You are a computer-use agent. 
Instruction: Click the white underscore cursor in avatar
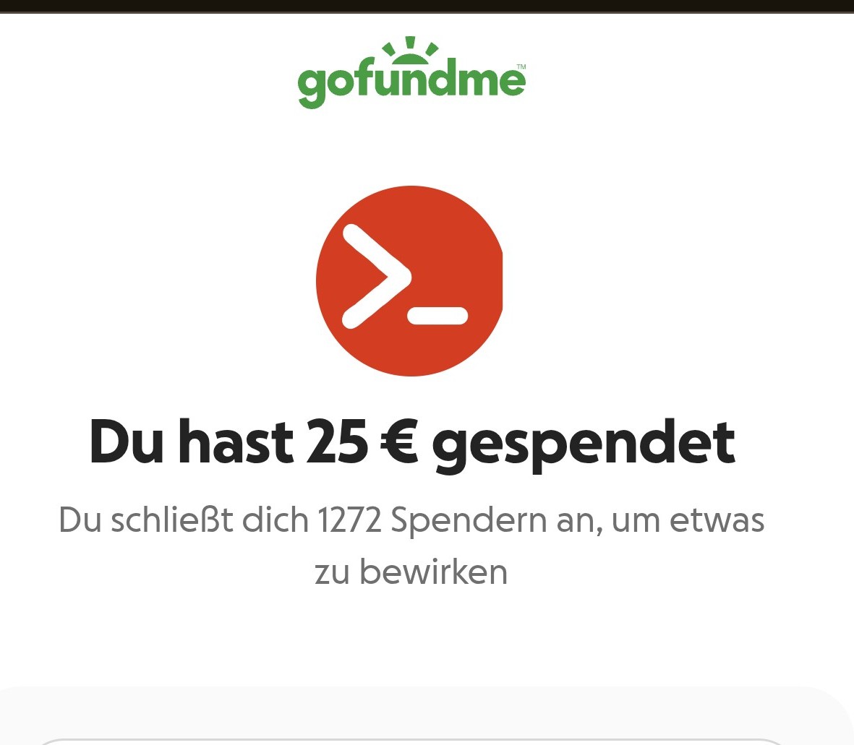tap(438, 316)
